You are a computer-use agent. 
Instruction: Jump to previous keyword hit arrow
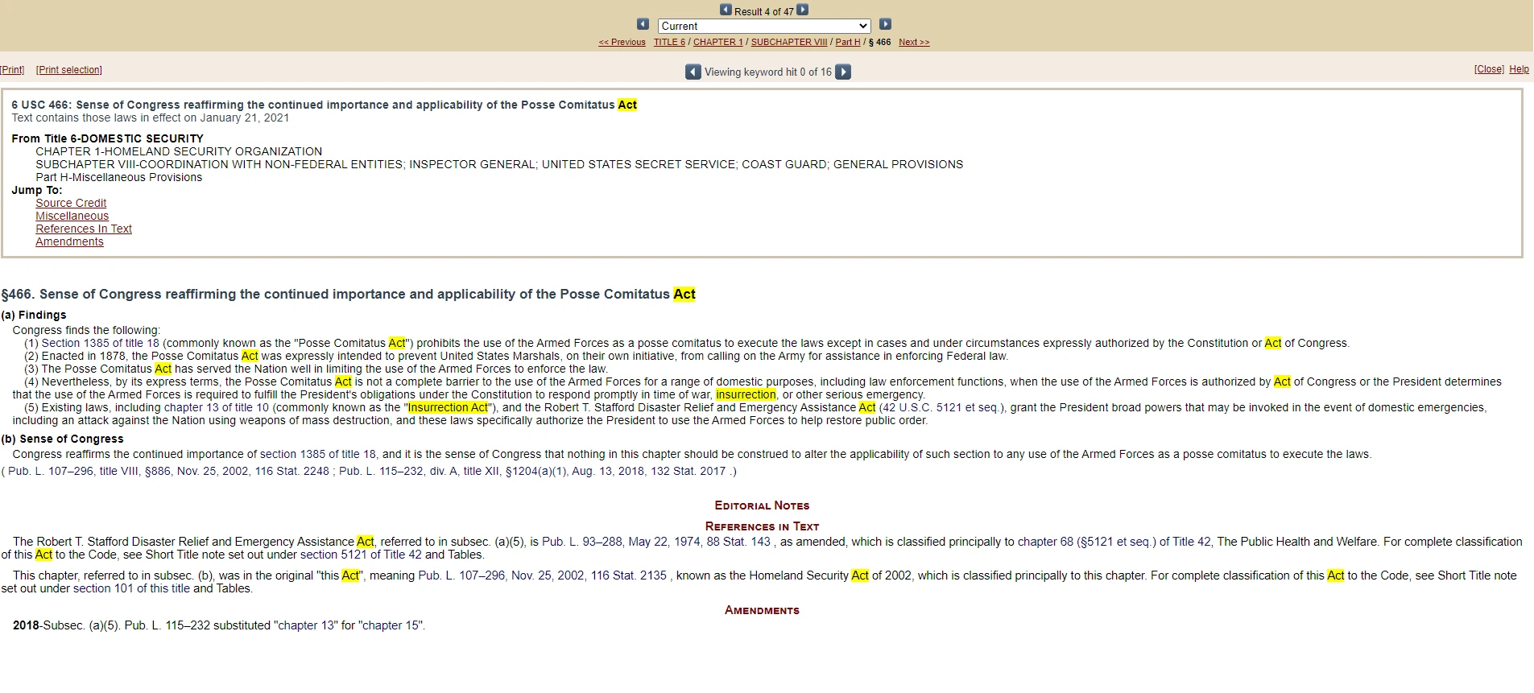coord(693,72)
